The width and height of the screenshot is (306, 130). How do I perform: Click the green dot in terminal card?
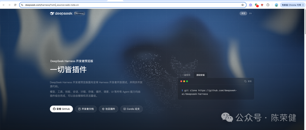[x=187, y=81]
